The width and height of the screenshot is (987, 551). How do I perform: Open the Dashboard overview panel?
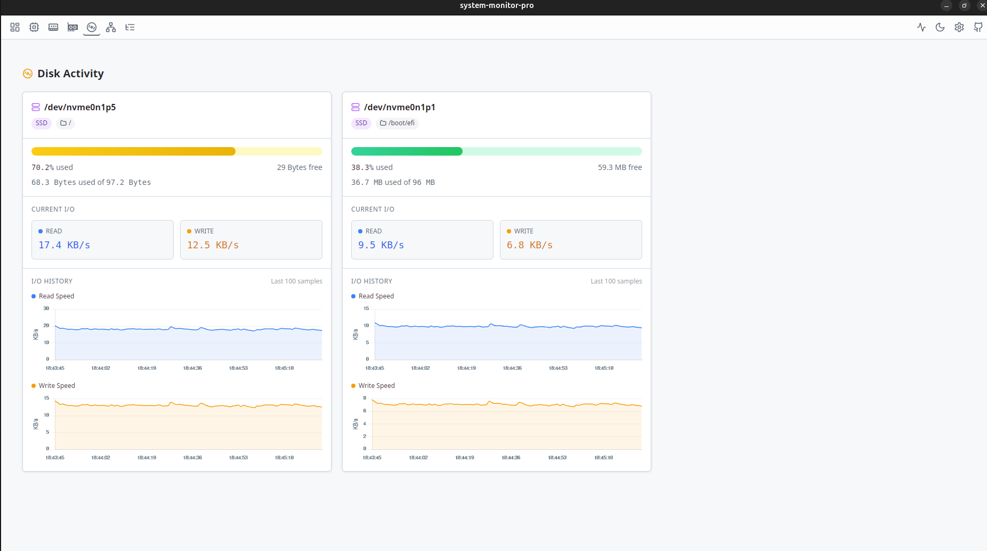click(15, 27)
